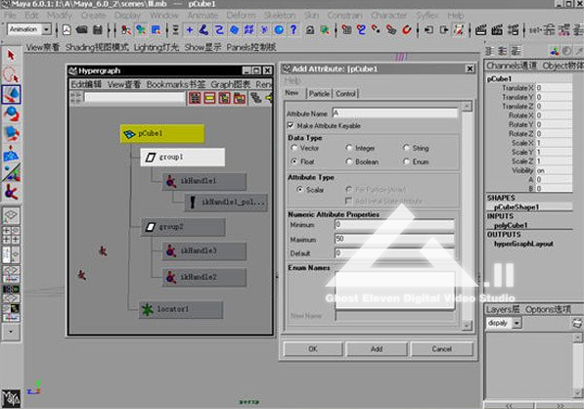Open the viewport Lighting menu
The image size is (584, 409).
pyautogui.click(x=157, y=47)
